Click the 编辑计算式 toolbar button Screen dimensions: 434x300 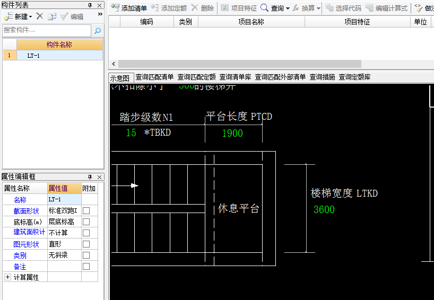[386, 8]
